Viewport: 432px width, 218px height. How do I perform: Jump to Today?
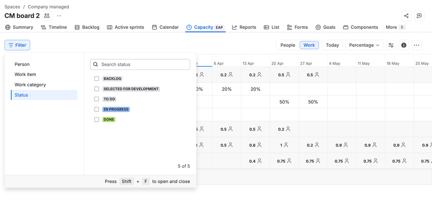tap(332, 45)
